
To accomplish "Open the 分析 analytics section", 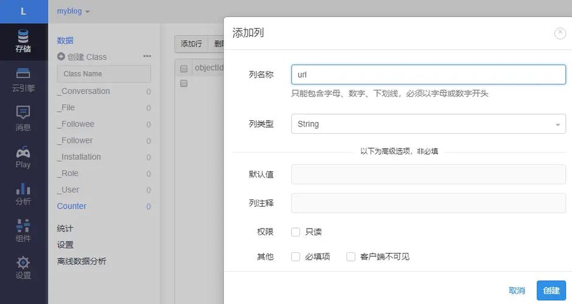I will coord(23,194).
